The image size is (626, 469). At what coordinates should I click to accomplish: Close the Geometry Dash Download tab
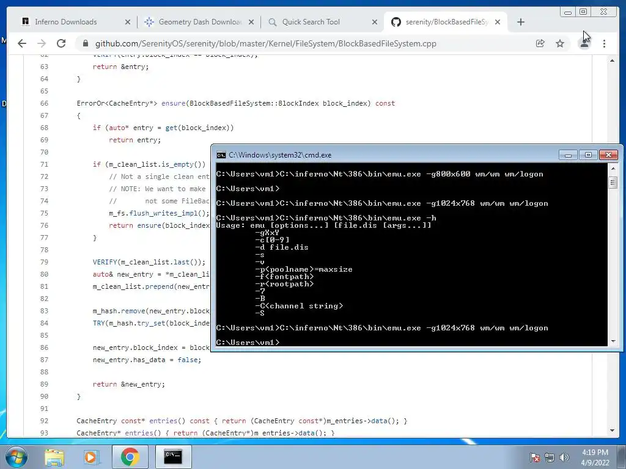[x=251, y=22]
